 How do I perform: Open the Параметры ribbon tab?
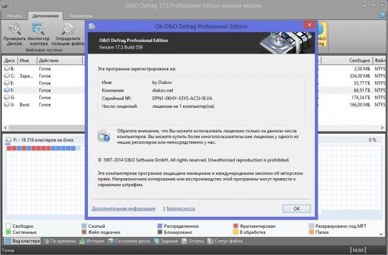click(x=81, y=15)
